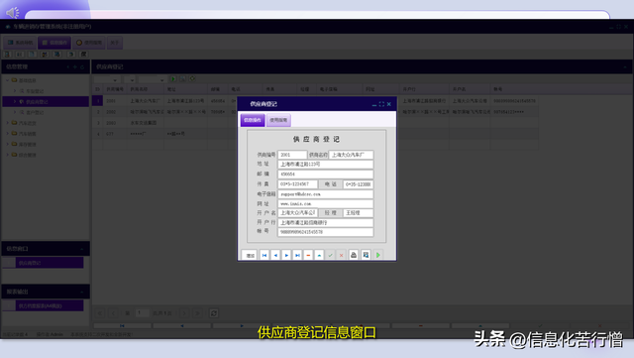
Task: Click the page number input in pager
Action: point(143,313)
